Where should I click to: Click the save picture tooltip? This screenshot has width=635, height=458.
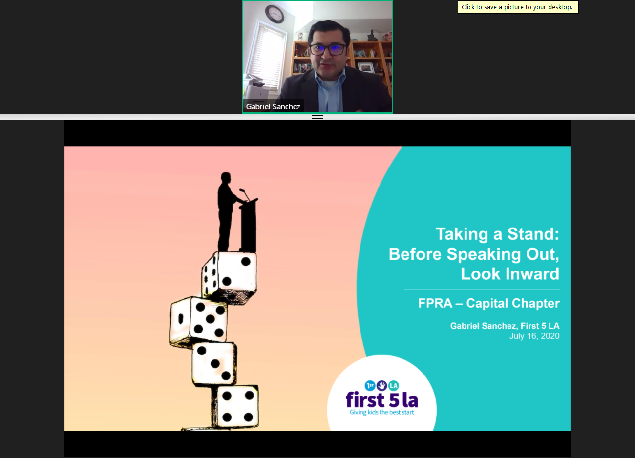(x=517, y=7)
